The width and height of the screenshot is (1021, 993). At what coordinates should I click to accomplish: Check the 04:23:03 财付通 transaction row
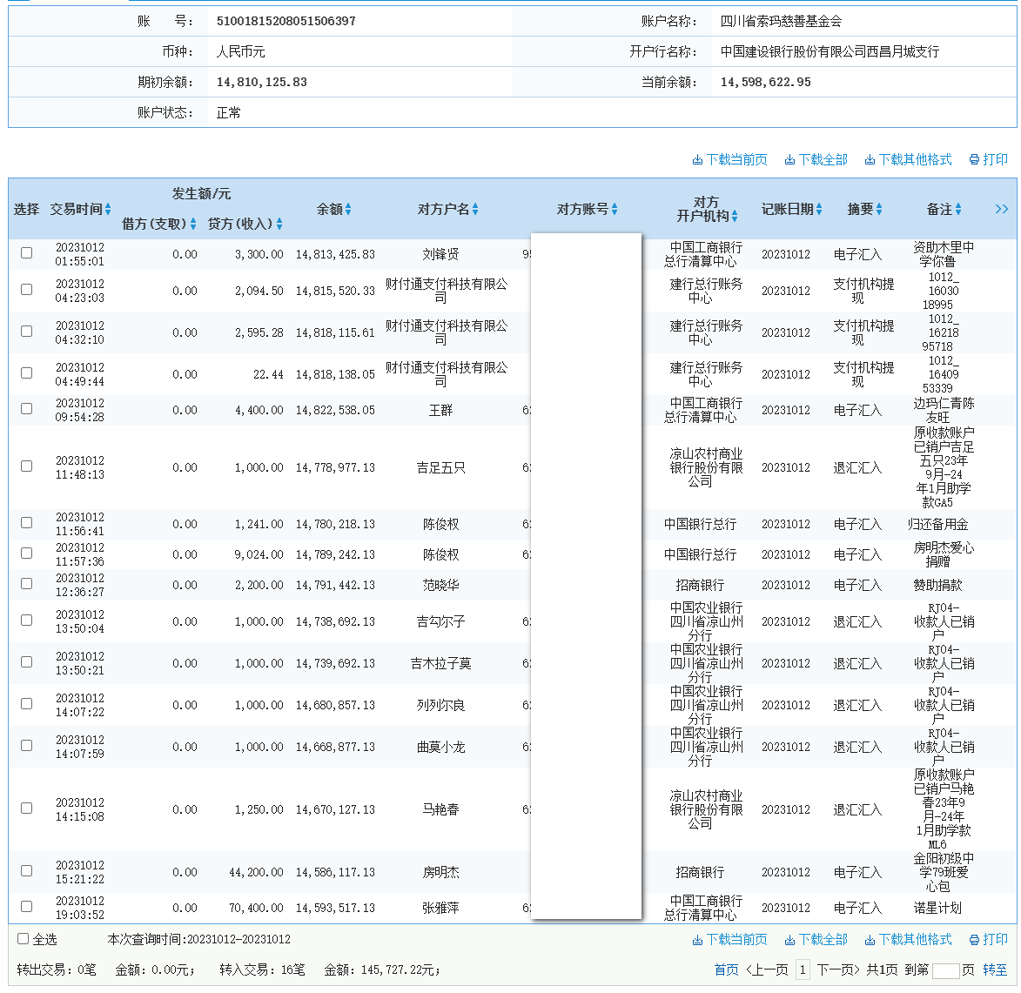[x=27, y=289]
